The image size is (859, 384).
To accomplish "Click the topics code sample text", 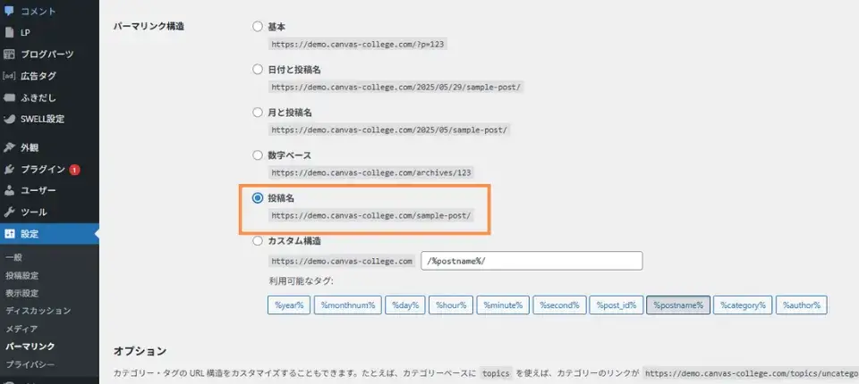I will (495, 373).
